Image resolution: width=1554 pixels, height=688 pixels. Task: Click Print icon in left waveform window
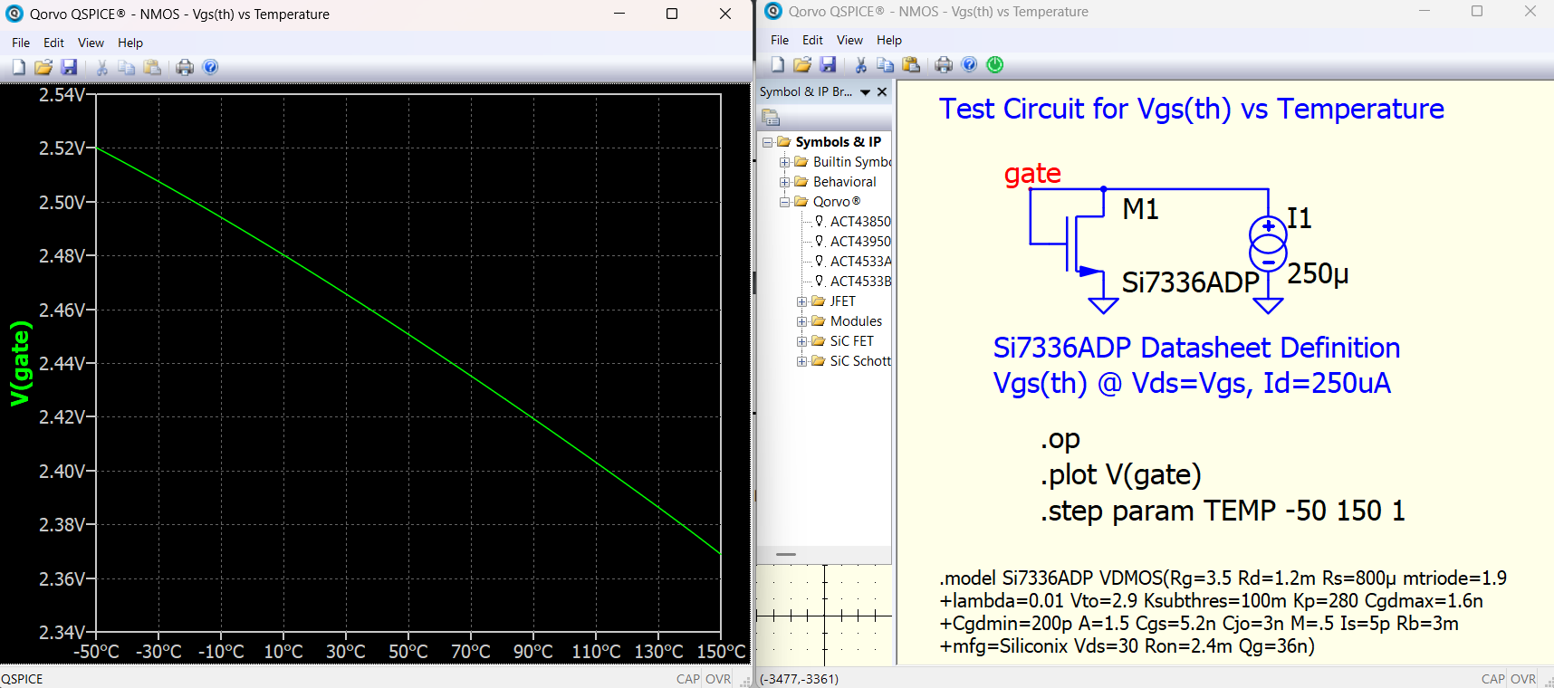185,67
